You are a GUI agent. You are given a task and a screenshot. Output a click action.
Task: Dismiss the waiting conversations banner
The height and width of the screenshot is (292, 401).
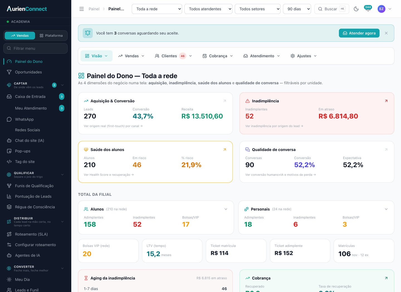tap(386, 33)
